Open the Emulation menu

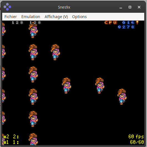coord(31,17)
